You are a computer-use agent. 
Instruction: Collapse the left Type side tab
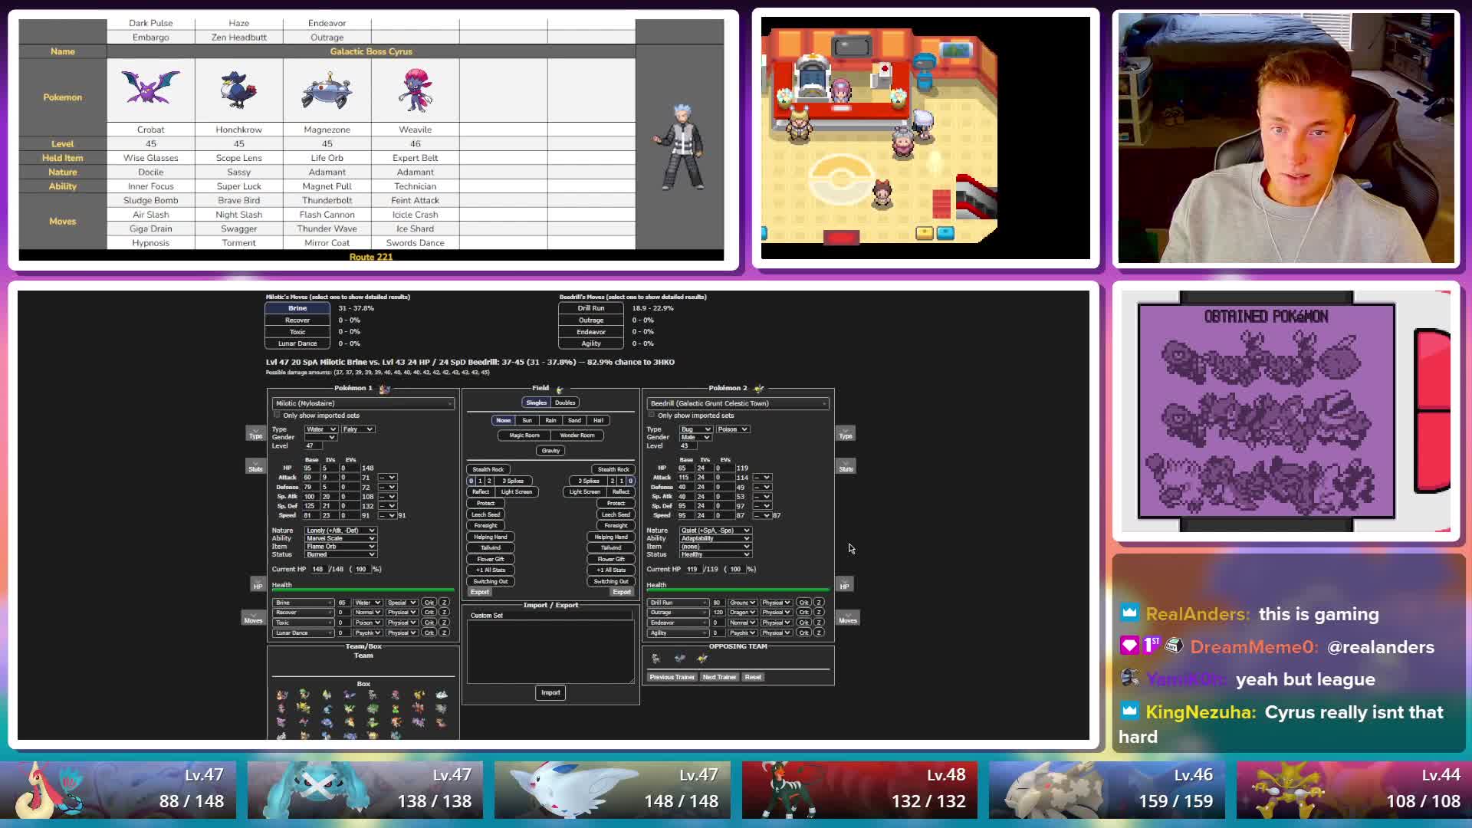(255, 434)
